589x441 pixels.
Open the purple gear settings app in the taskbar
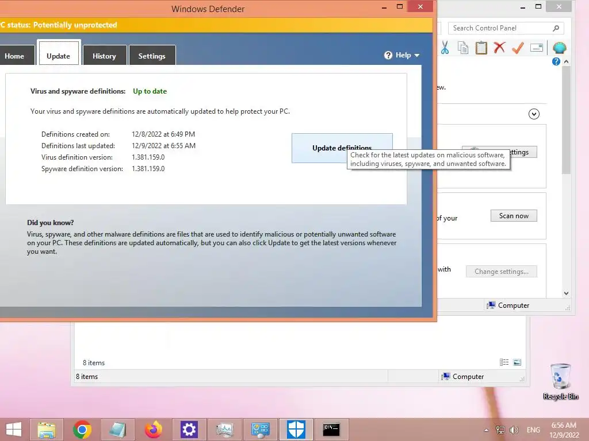tap(189, 430)
